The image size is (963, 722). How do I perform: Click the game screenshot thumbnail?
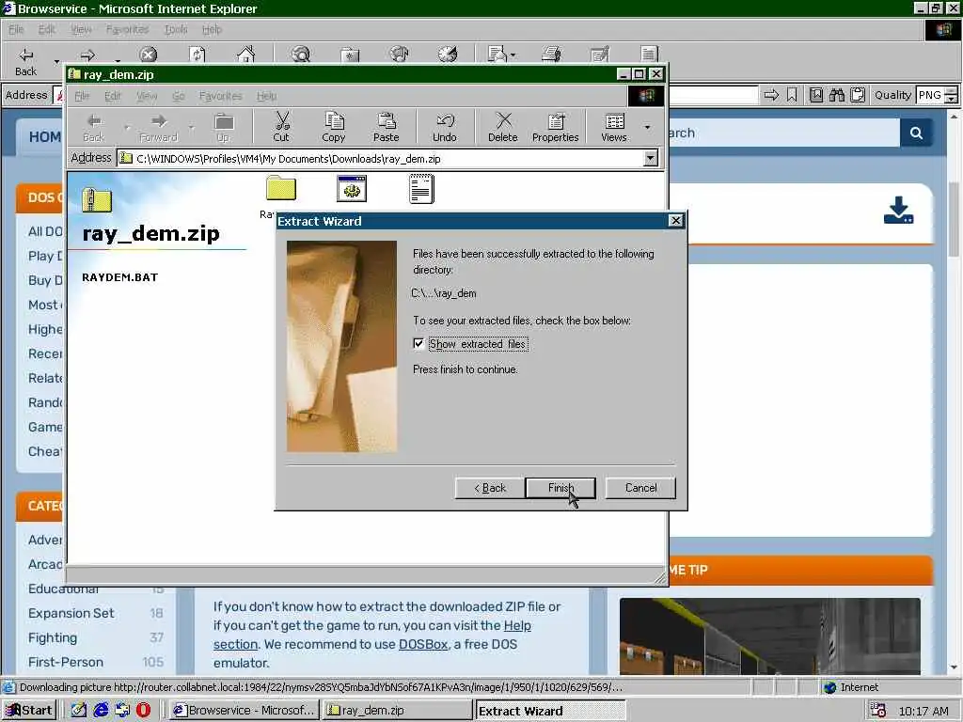(769, 636)
